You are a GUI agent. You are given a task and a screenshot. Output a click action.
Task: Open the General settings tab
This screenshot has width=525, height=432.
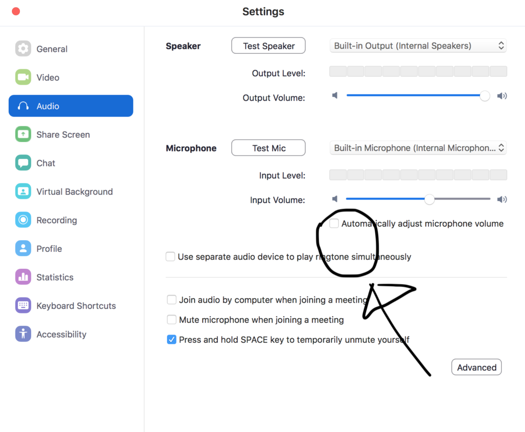pos(71,49)
